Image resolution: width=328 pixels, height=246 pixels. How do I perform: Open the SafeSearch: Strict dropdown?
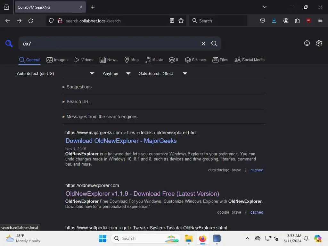(163, 73)
